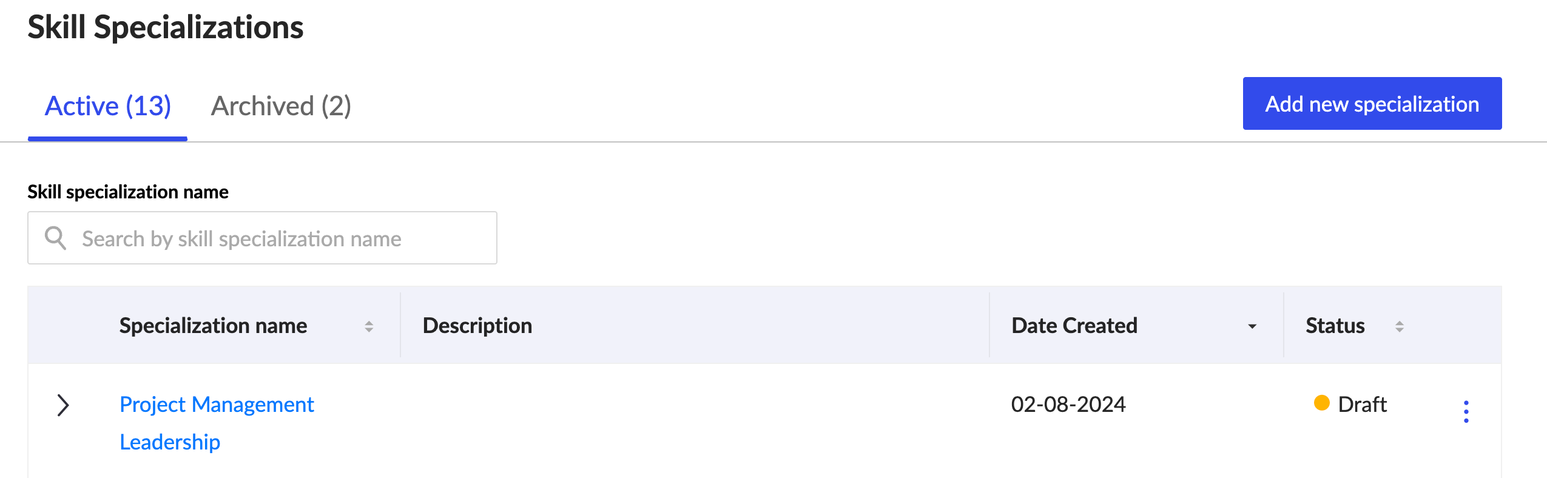Sort by Status arrows icon
Viewport: 1547px width, 478px height.
click(1400, 326)
